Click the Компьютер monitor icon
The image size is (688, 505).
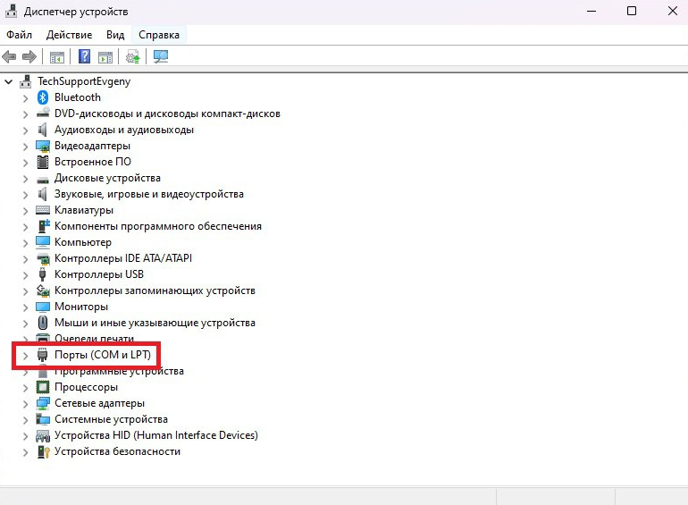coord(43,242)
